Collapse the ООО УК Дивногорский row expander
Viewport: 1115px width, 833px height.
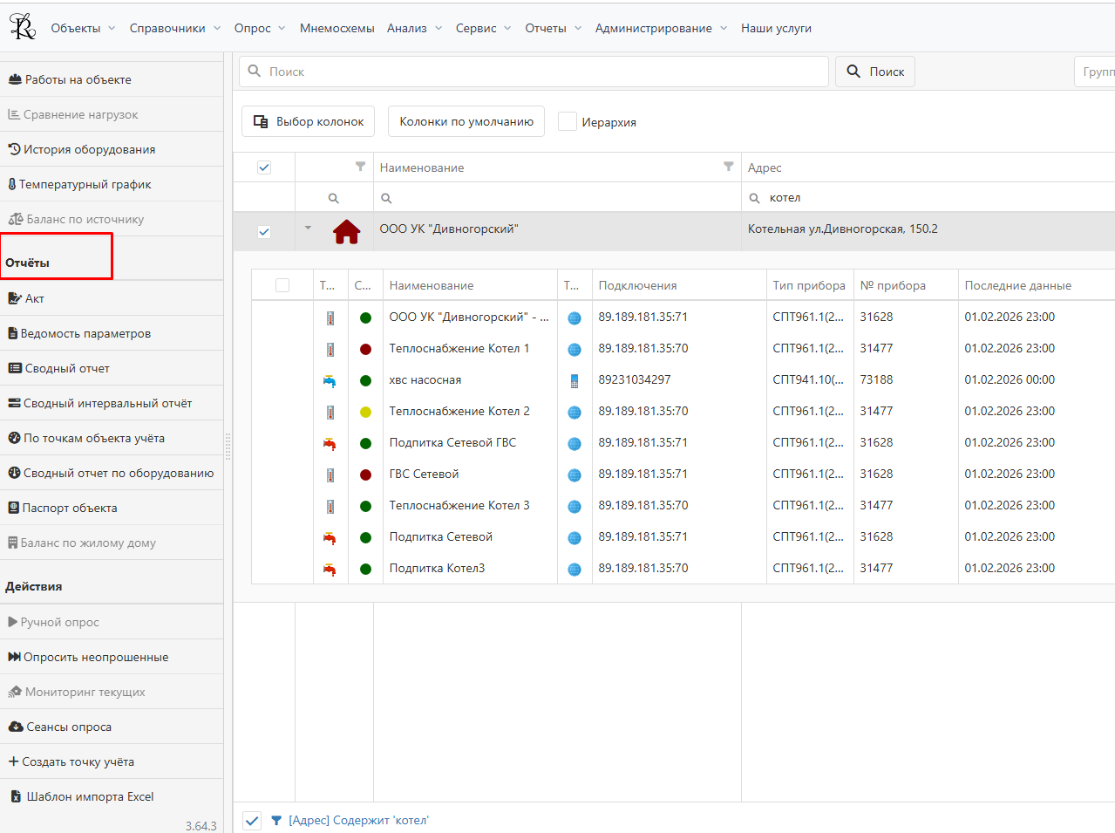tap(308, 229)
